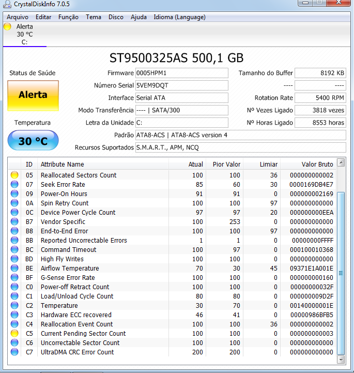Click the Tamanho do Buffer field 8192 KB

(x=320, y=73)
